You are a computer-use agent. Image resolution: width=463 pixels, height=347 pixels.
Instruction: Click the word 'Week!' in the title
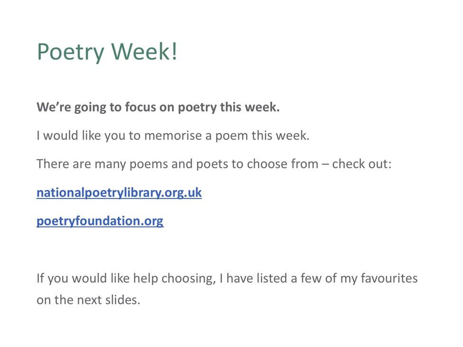[x=144, y=51]
